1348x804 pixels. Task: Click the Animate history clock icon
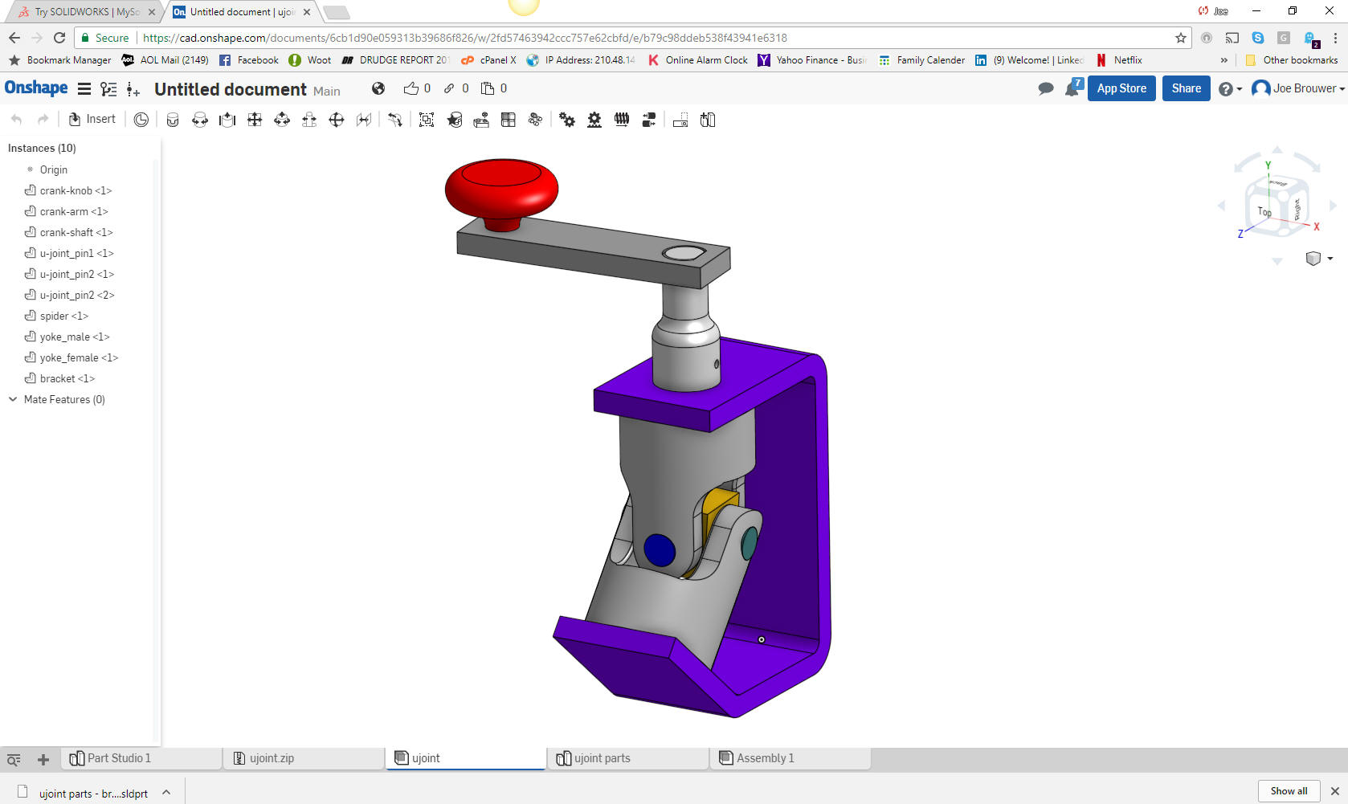[141, 120]
